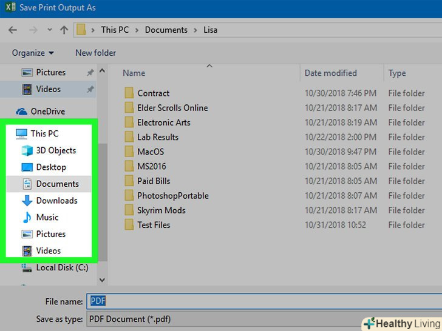Select Documents in the address breadcrumb

pyautogui.click(x=166, y=30)
